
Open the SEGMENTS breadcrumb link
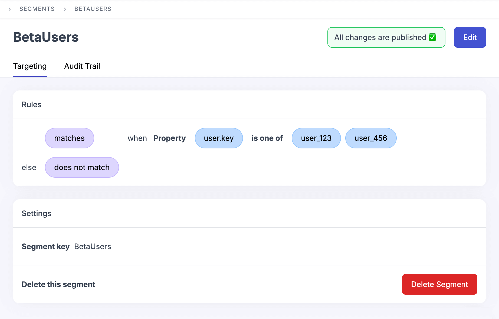[x=37, y=9]
